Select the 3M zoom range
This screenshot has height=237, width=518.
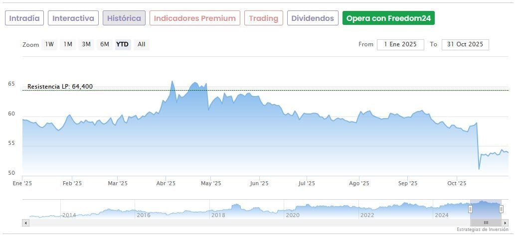coord(86,44)
